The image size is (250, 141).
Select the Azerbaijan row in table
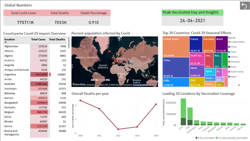tap(35, 89)
